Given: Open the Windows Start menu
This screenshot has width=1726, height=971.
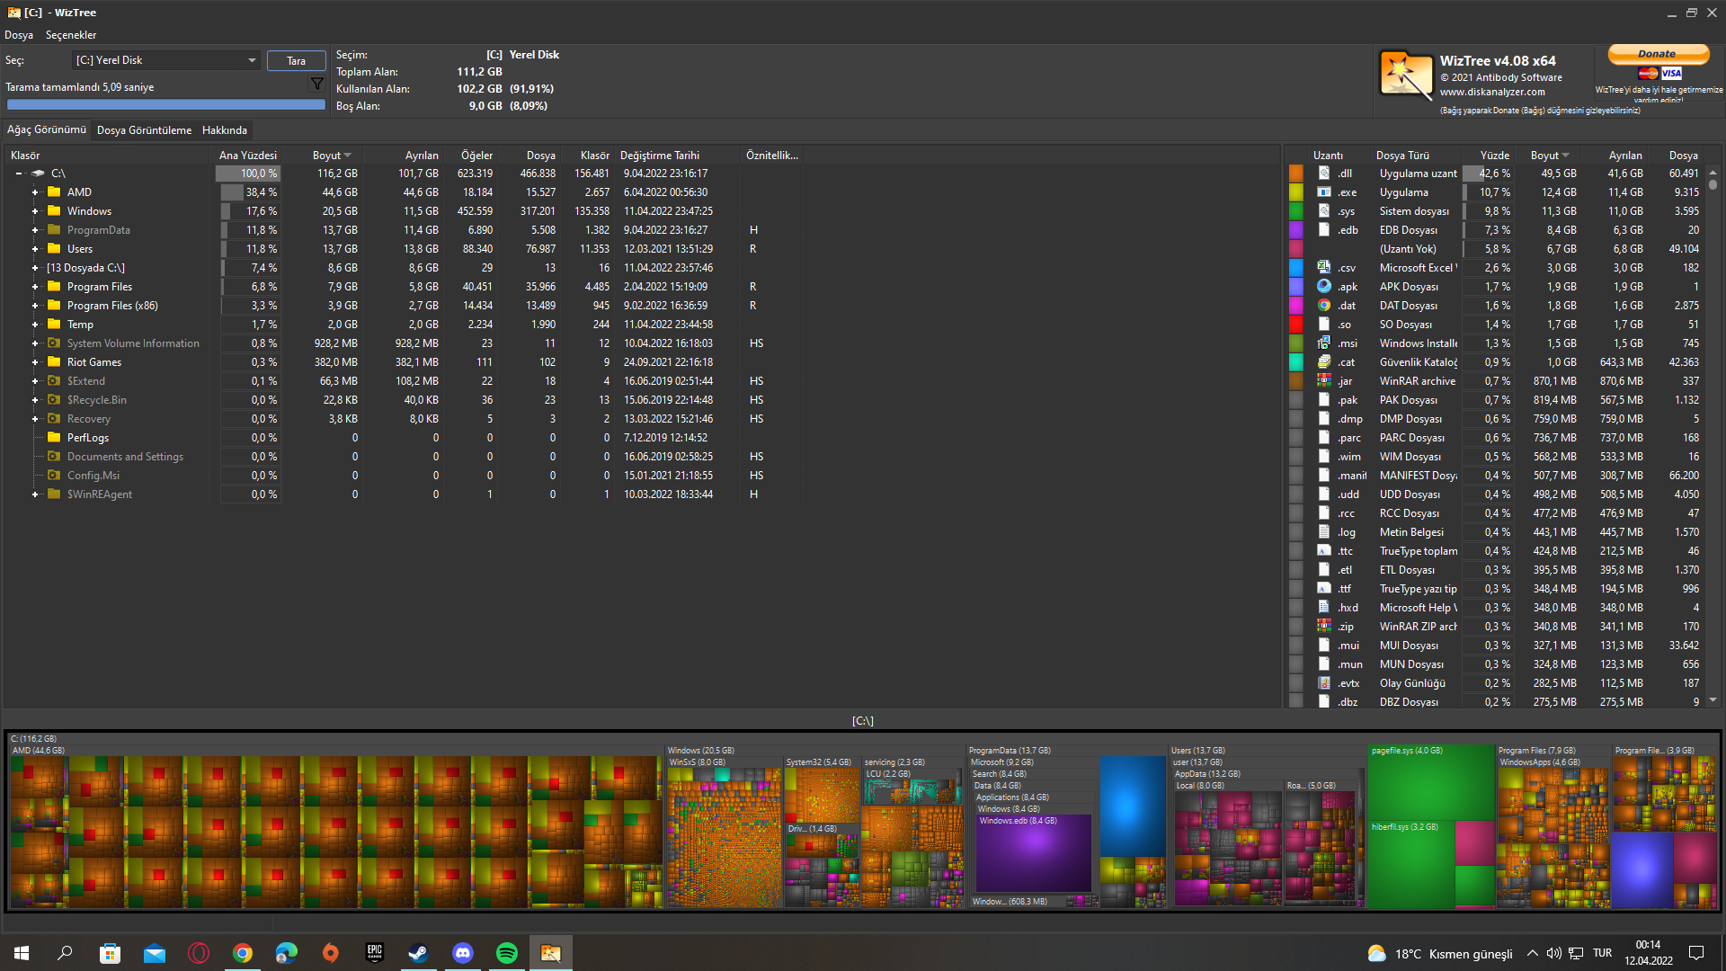Looking at the screenshot, I should 22,953.
